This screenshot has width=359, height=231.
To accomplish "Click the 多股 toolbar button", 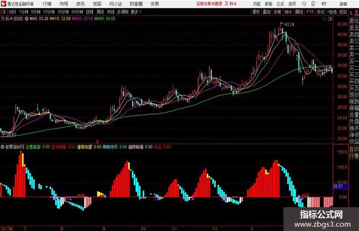I will point(277,12).
